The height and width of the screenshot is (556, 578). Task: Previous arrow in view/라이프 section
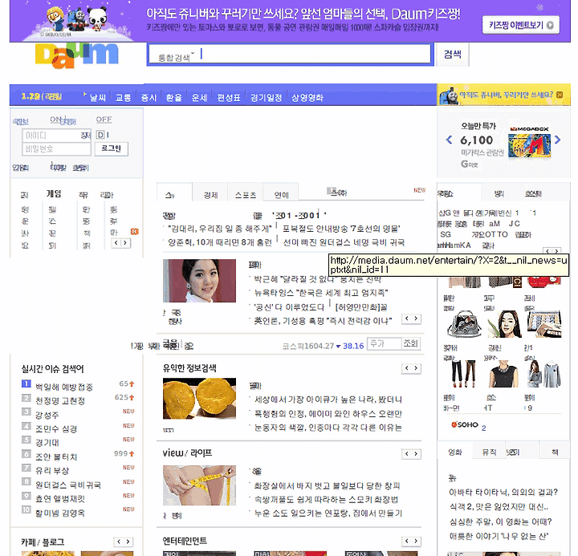tap(406, 454)
